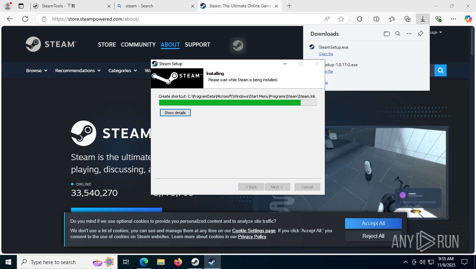Viewport: 476px width, 269px height.
Task: Open the tab actions menu icon
Action: point(21,6)
